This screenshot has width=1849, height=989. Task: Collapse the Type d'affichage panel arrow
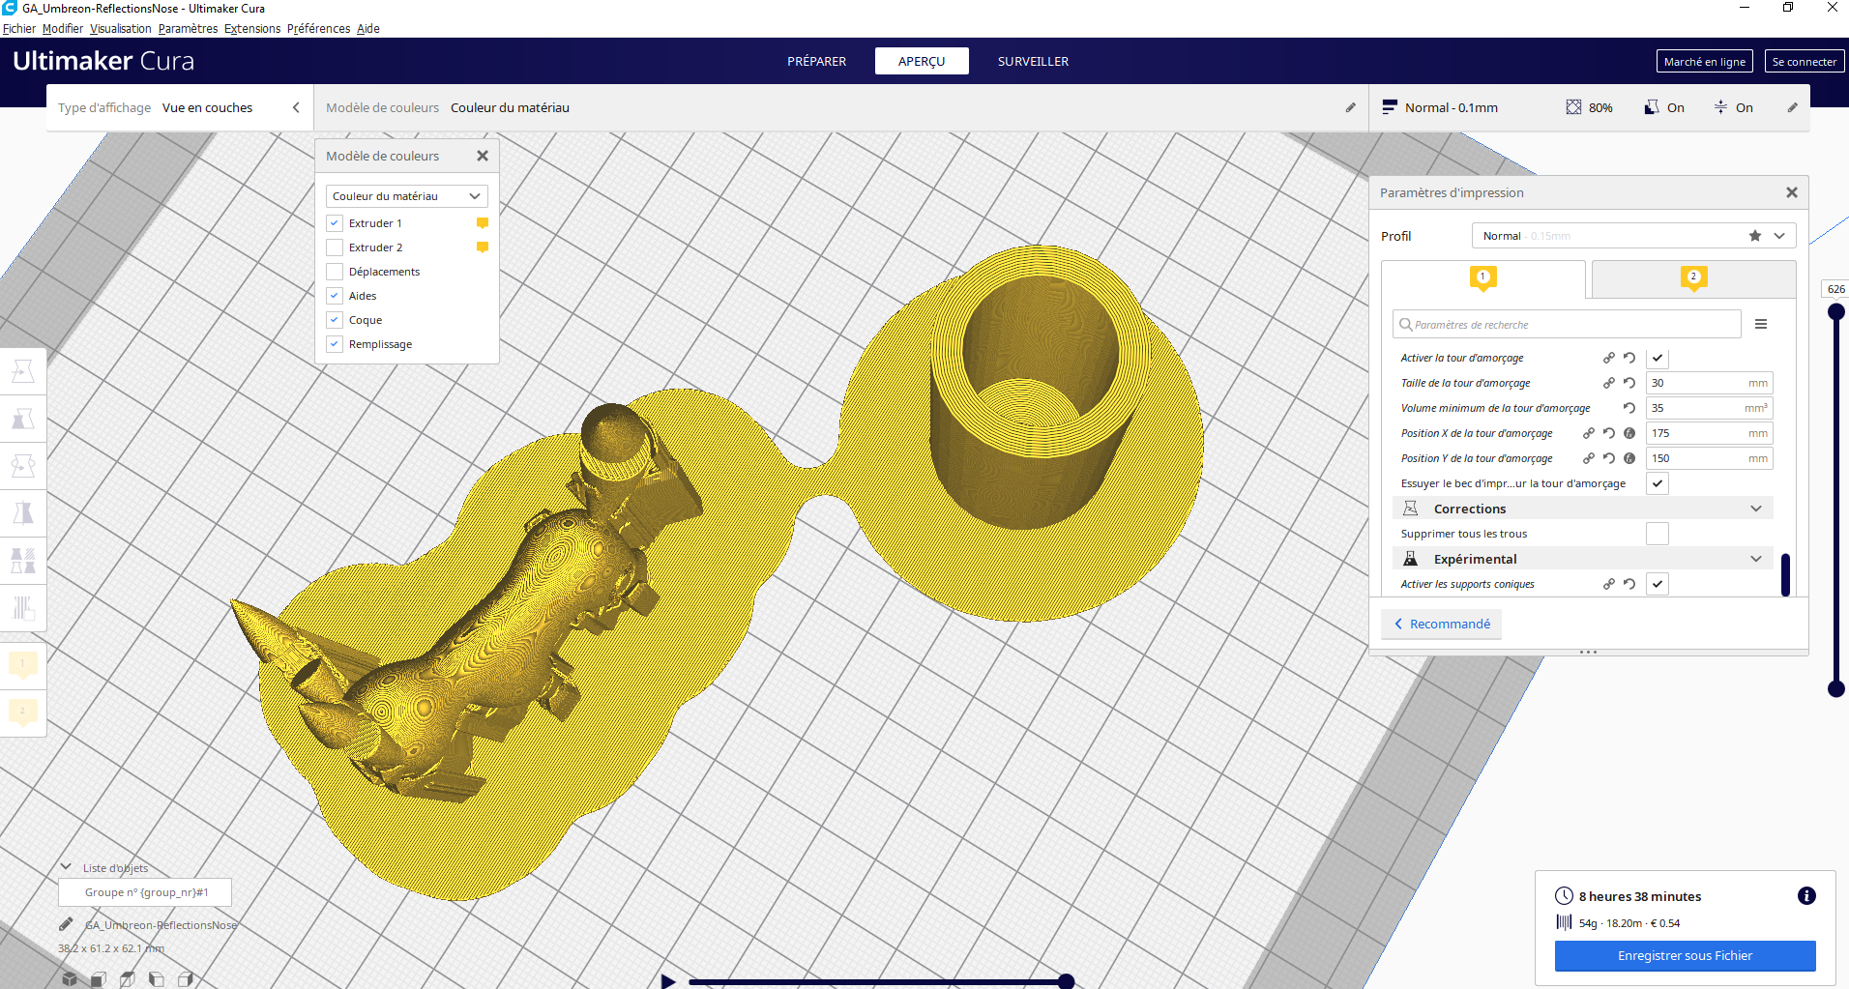(296, 107)
